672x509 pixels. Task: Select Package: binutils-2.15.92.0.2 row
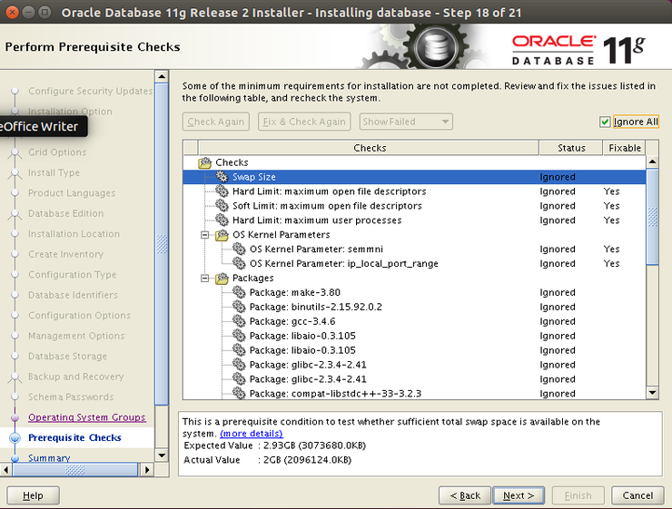pyautogui.click(x=414, y=307)
